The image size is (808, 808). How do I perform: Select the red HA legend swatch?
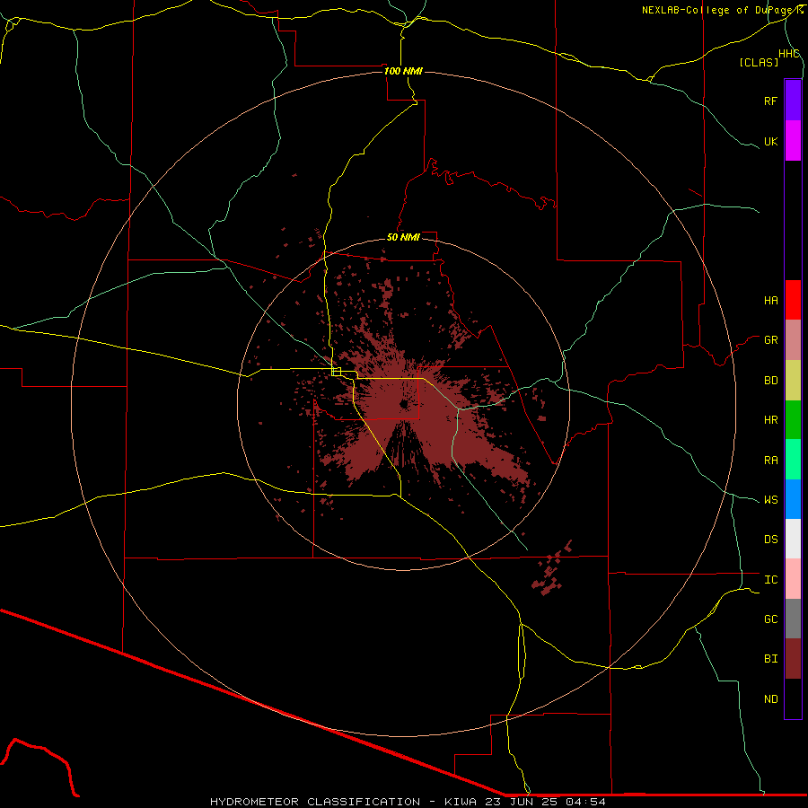(x=793, y=300)
